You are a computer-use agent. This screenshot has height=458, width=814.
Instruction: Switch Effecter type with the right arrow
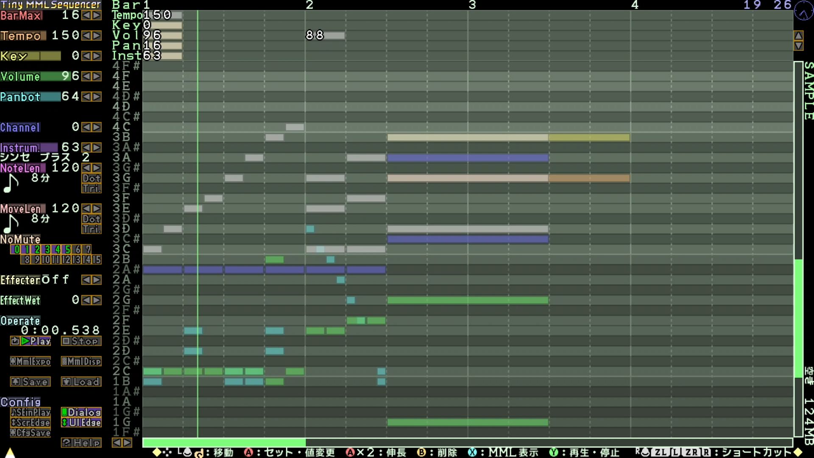tap(97, 280)
